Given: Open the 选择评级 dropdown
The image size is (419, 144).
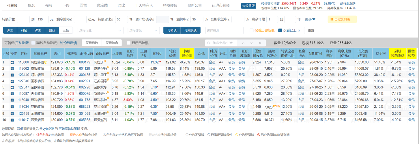Looking at the screenshot, I should click(x=143, y=30).
